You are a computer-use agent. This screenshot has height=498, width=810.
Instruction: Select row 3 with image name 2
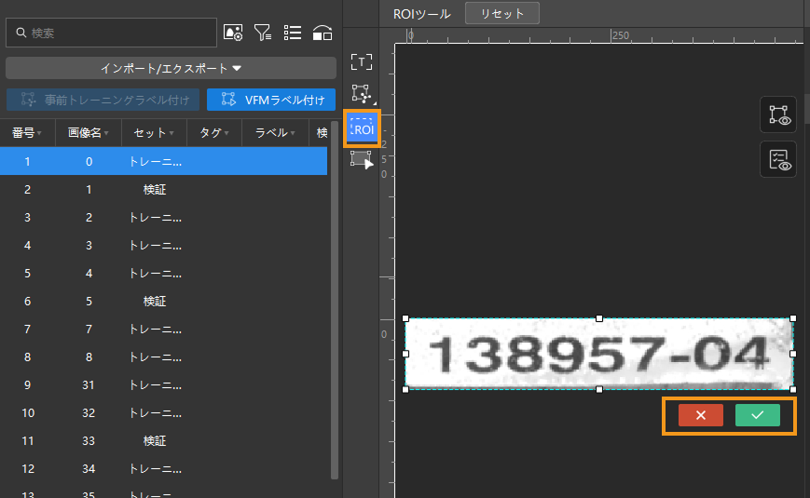(x=164, y=217)
